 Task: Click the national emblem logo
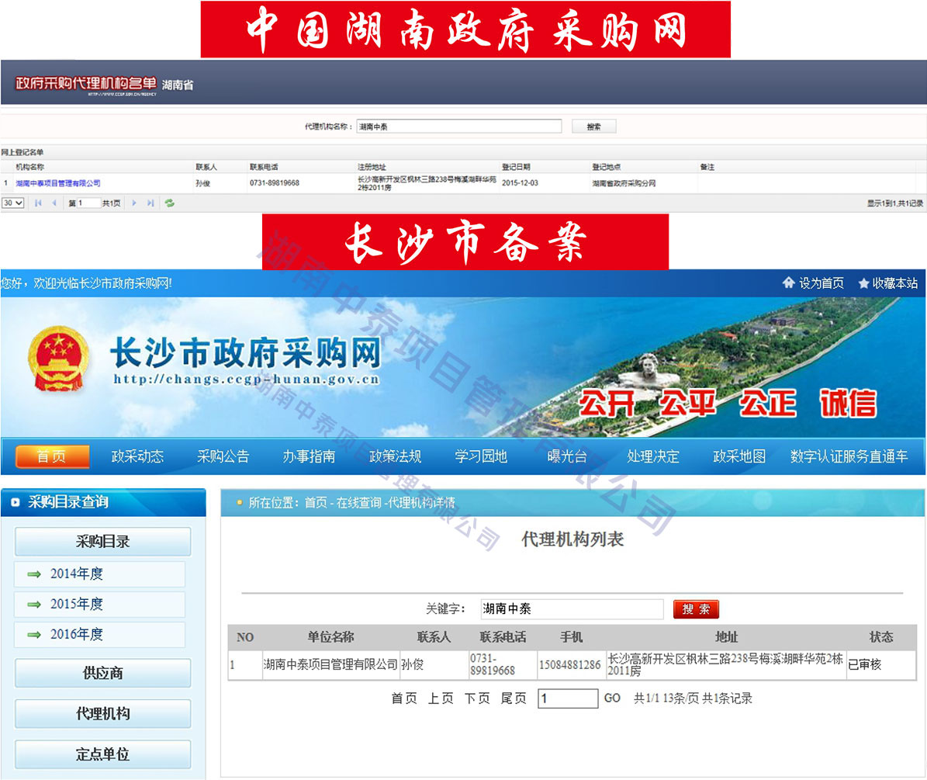[x=61, y=359]
